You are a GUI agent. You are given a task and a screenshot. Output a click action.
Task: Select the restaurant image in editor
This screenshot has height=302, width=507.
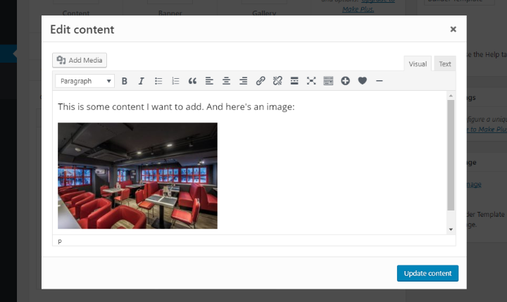coord(137,175)
